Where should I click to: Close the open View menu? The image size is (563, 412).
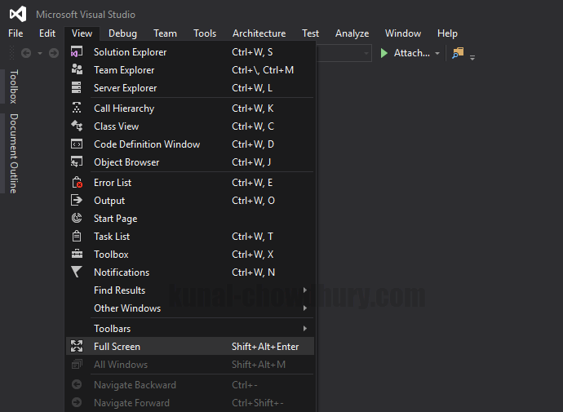tap(82, 33)
